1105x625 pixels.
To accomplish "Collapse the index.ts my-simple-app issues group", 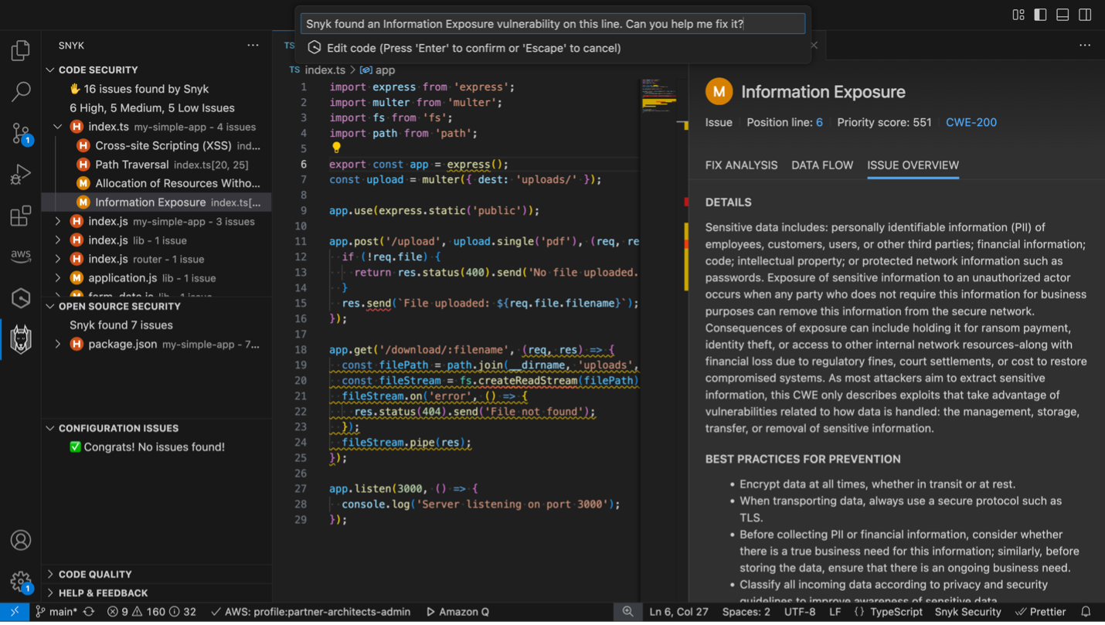I will pos(57,126).
